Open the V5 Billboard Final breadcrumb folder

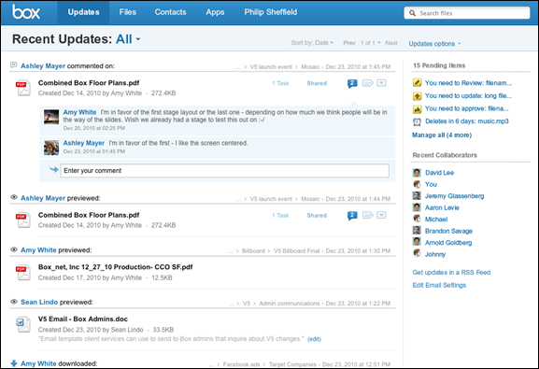point(296,251)
